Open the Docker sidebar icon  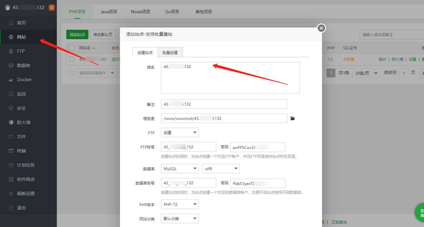click(x=11, y=80)
